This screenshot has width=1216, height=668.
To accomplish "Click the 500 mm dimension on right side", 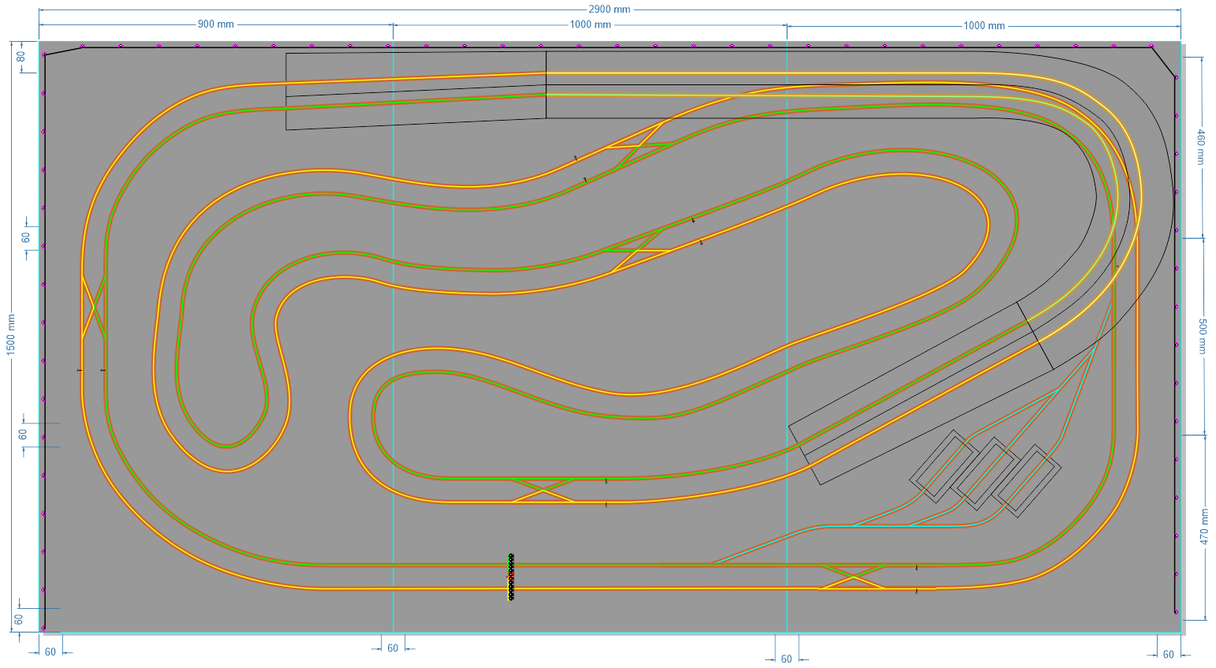I will pyautogui.click(x=1202, y=336).
